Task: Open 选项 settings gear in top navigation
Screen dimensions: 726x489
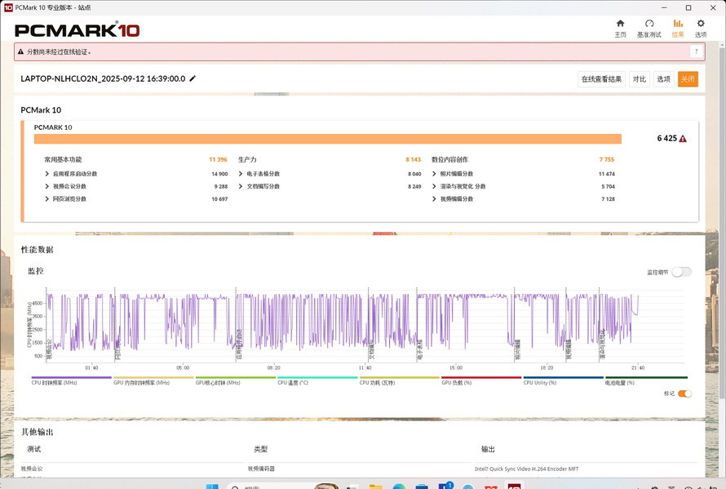Action: click(701, 28)
